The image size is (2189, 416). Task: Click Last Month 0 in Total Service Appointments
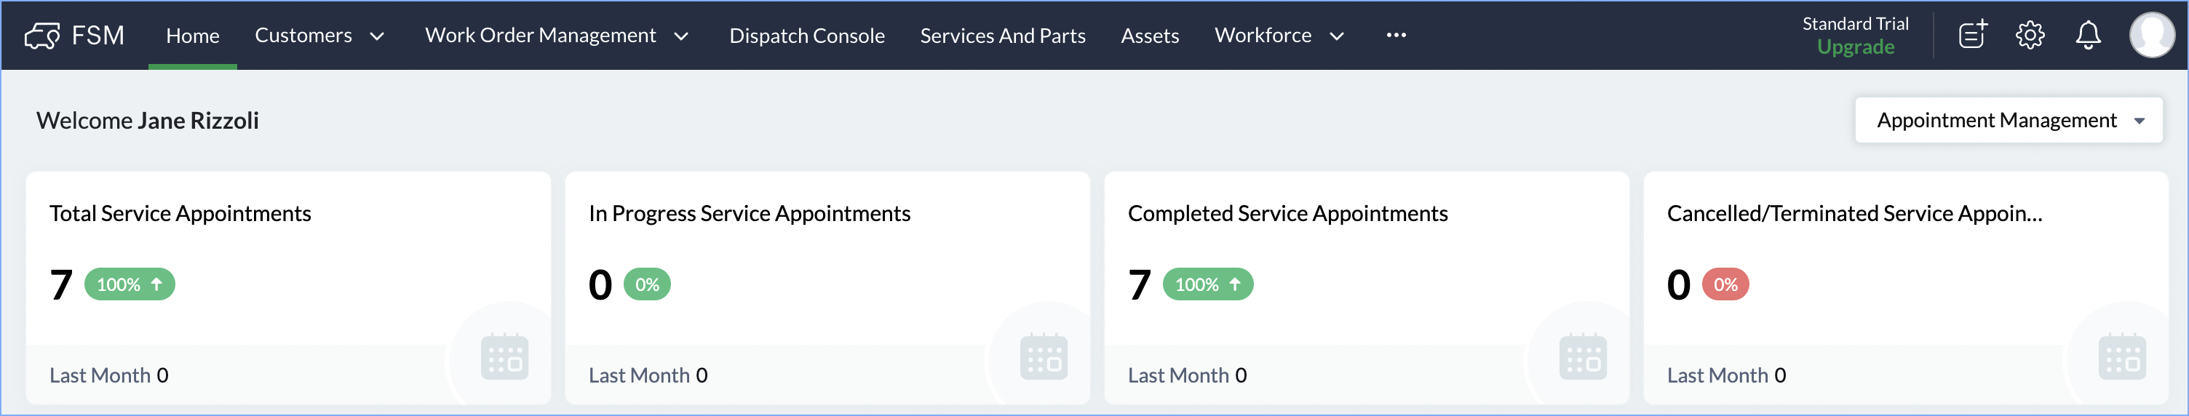108,375
